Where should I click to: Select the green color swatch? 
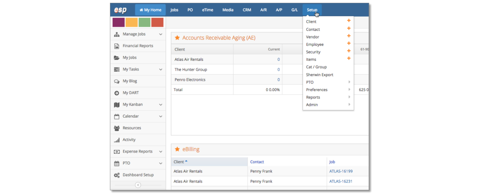click(x=145, y=22)
